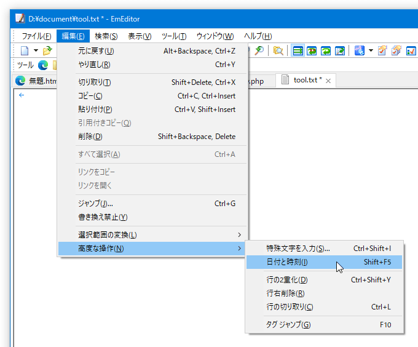Toggle 書き換え禁止(Y) read-only entry
Image resolution: width=418 pixels, height=347 pixels.
tap(152, 217)
